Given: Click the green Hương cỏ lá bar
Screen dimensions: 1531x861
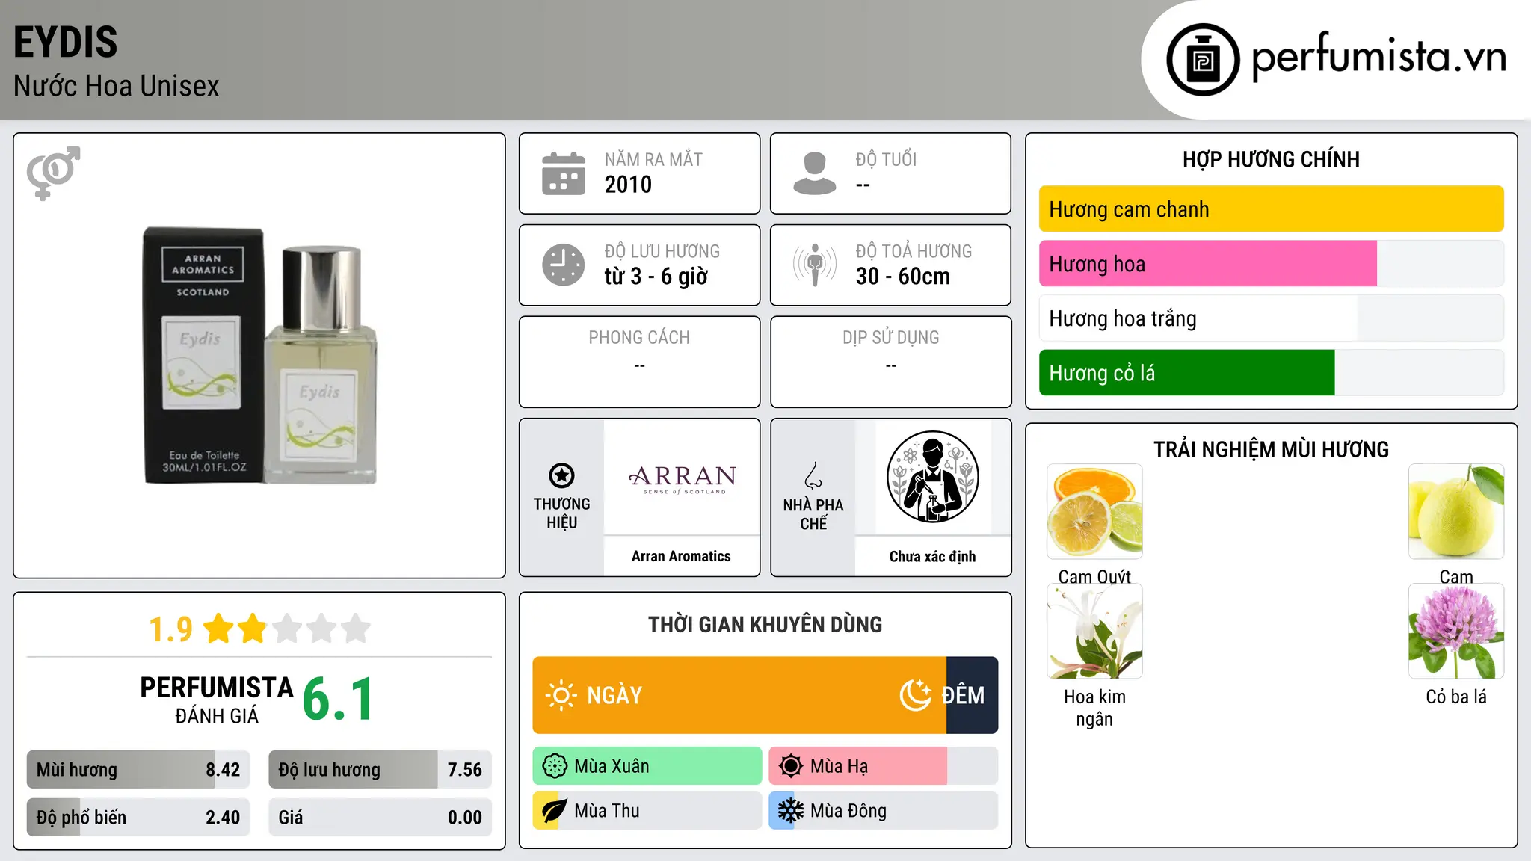Looking at the screenshot, I should pos(1187,373).
